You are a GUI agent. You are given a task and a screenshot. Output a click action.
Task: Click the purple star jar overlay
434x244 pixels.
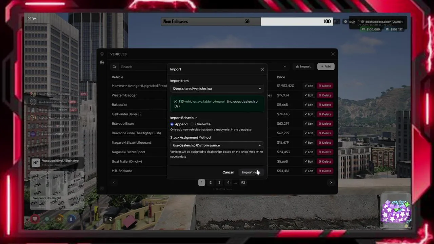[396, 210]
